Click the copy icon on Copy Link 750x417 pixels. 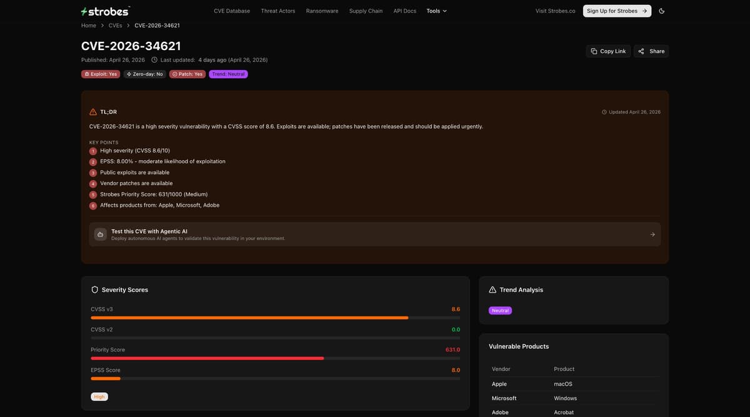594,51
